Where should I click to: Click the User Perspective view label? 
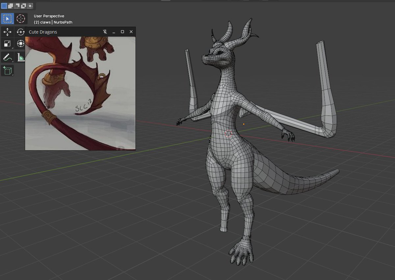[x=49, y=16]
